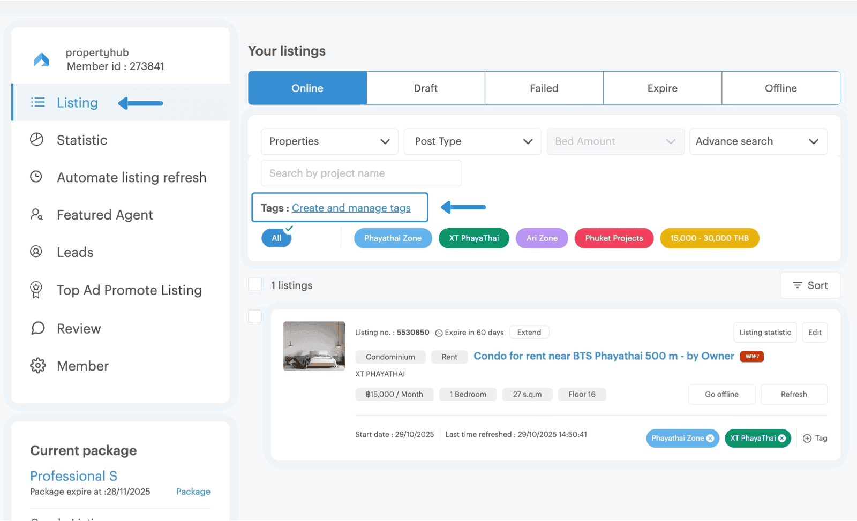Check the select-all listings checkbox
The height and width of the screenshot is (521, 857).
coord(255,284)
